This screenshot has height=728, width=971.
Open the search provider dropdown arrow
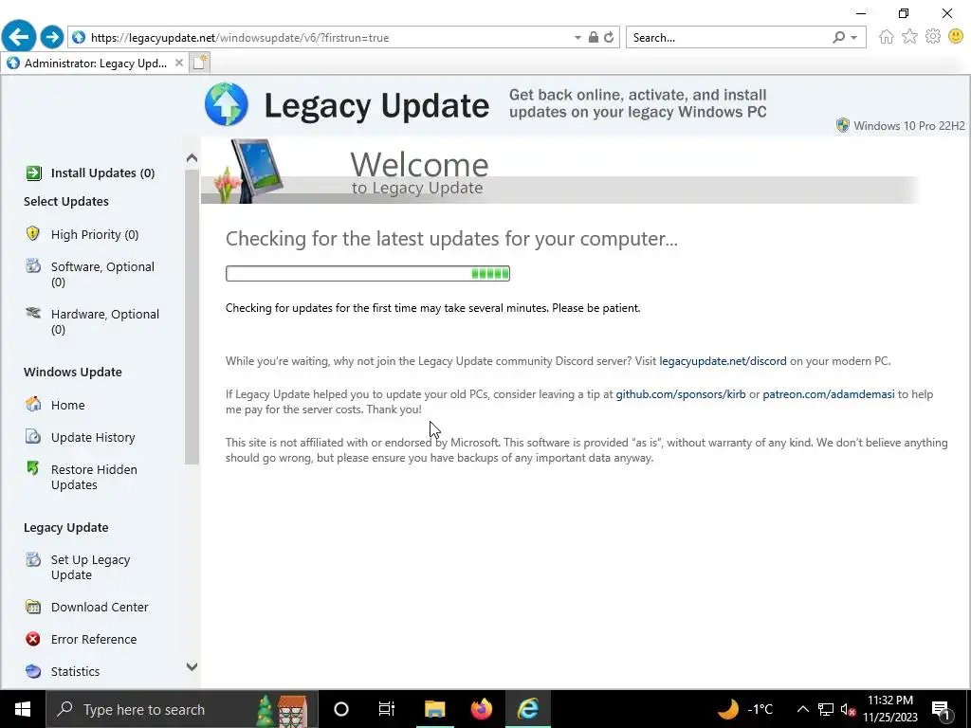pos(854,37)
